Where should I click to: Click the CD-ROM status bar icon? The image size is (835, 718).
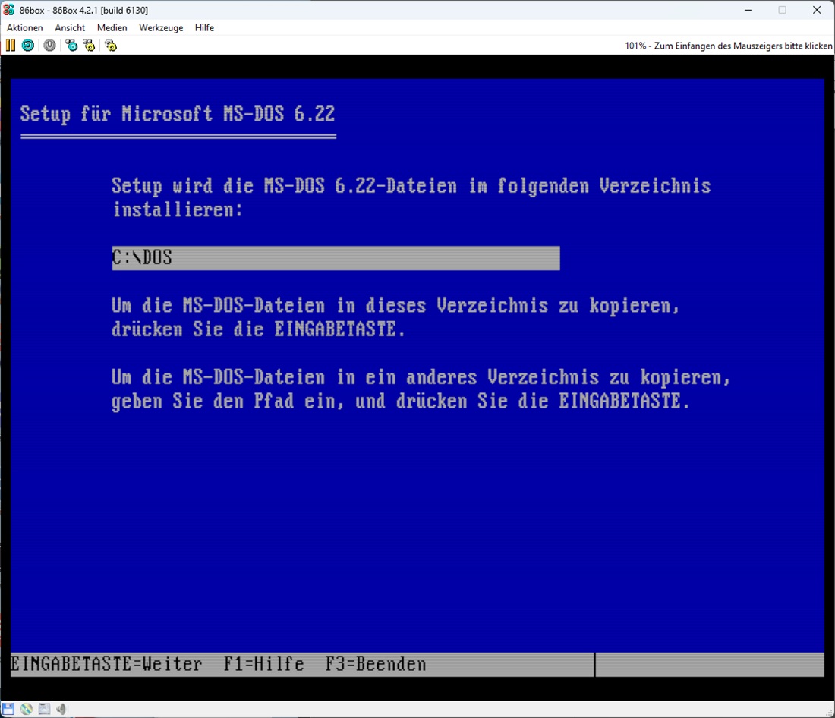27,709
